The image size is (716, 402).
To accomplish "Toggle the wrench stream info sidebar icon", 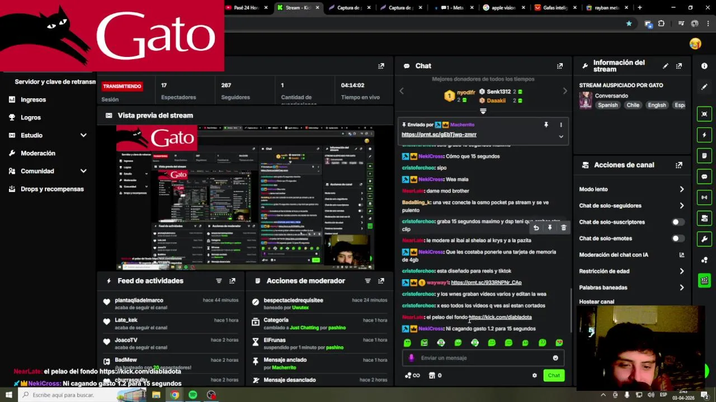I will 704,239.
